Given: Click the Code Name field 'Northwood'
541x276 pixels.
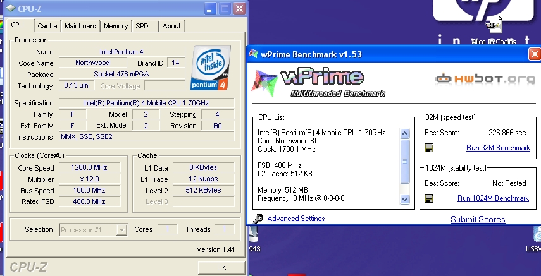Looking at the screenshot, I should tap(92, 63).
